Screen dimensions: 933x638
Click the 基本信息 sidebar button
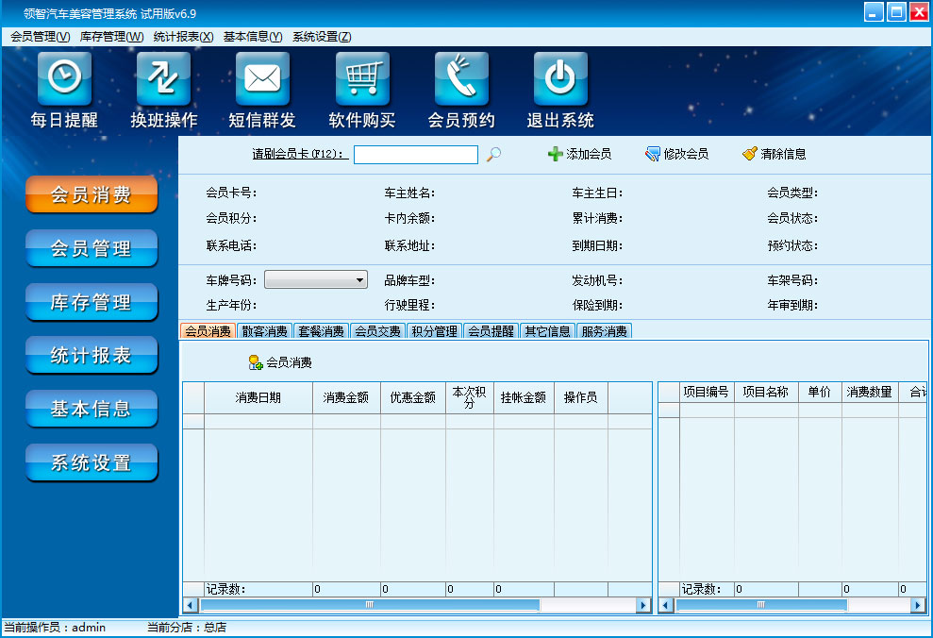tap(92, 409)
